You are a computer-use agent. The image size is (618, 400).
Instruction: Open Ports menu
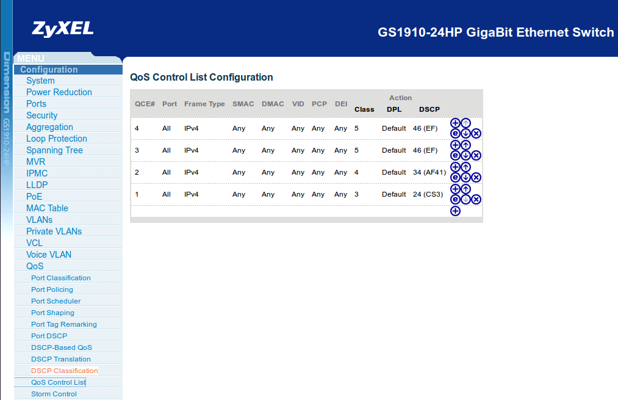[x=36, y=104]
